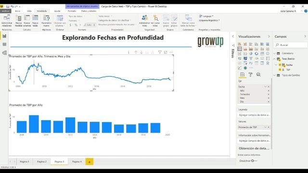Save the file from quick access toolbar
This screenshot has width=308, height=173.
8,6
